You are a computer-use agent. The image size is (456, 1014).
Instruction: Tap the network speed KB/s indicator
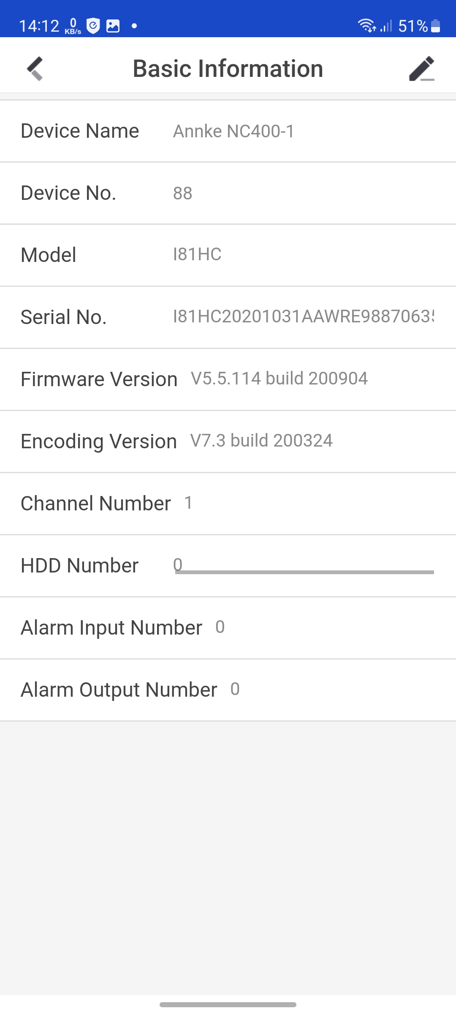[x=73, y=26]
